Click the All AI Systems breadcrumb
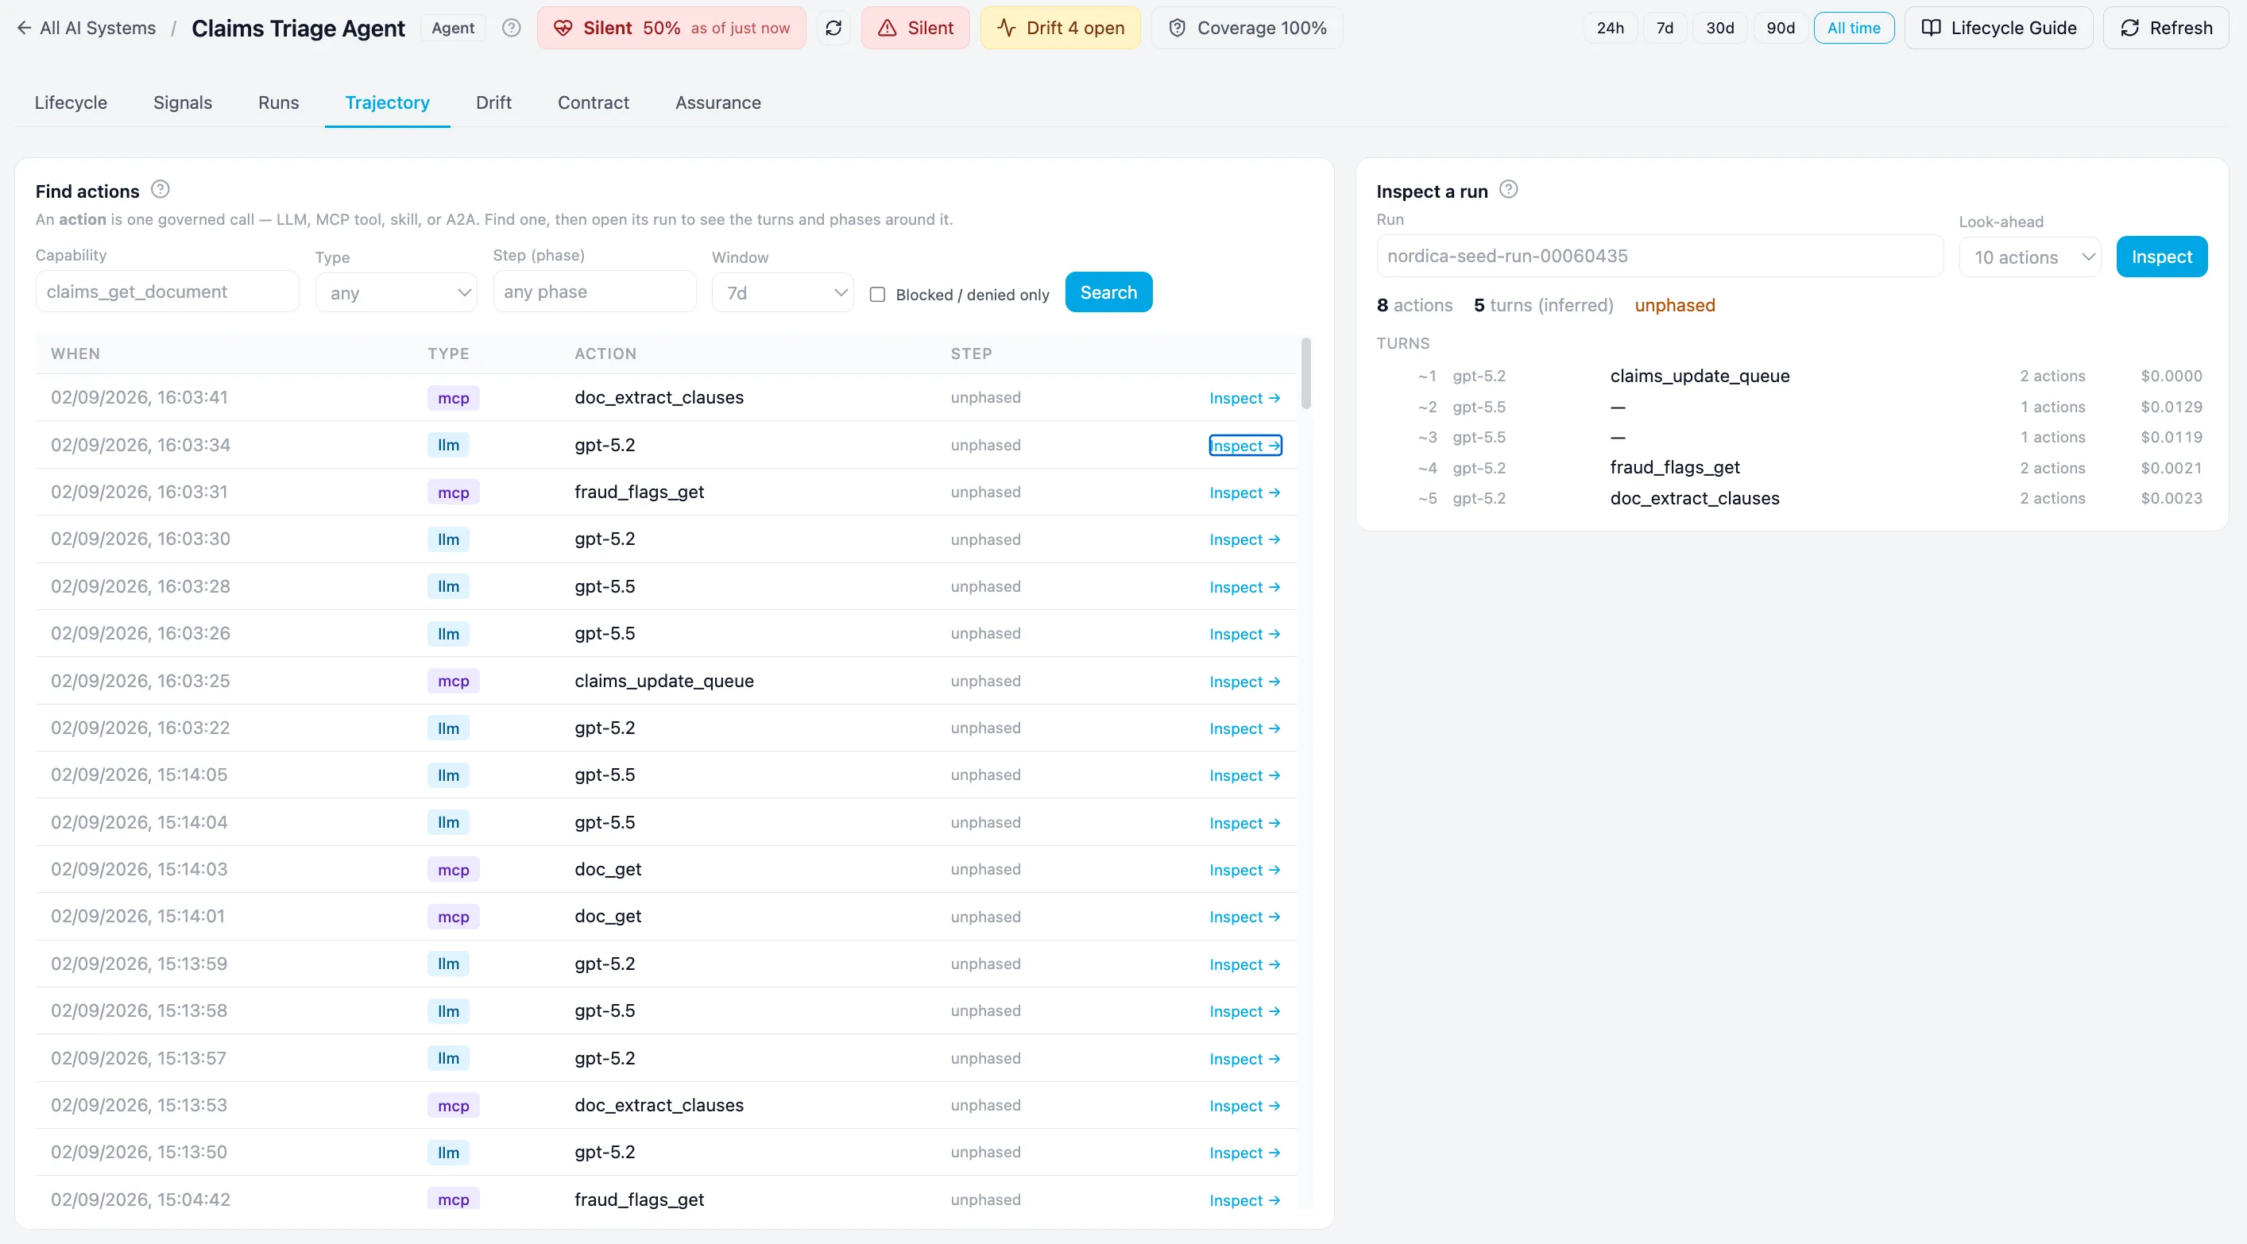This screenshot has width=2247, height=1244. [98, 28]
